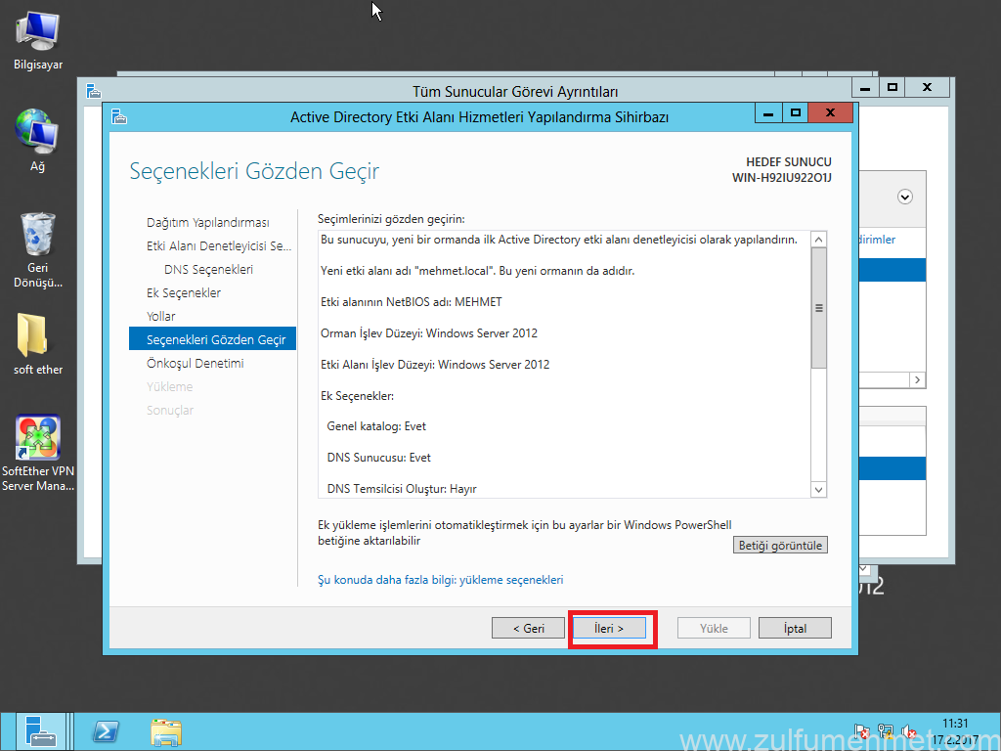Select Dağıtım Yapılandırması wizard step

pyautogui.click(x=207, y=223)
